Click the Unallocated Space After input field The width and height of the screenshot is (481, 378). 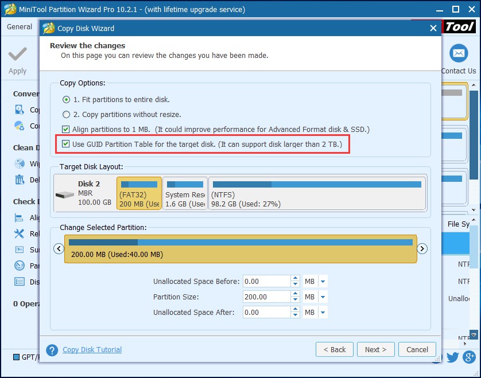266,313
